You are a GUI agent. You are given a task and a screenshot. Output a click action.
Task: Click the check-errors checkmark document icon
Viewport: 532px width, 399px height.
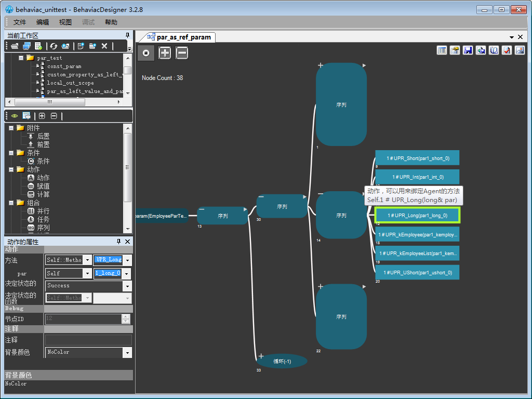(506, 50)
